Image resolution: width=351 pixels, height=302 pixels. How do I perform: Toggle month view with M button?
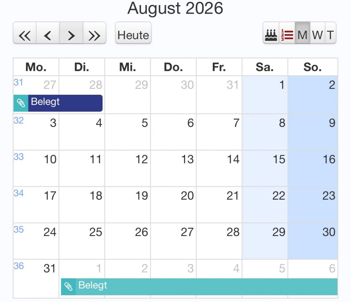302,35
